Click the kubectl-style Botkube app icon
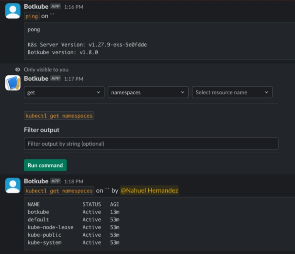Image resolution: width=295 pixels, height=254 pixels. (13, 82)
